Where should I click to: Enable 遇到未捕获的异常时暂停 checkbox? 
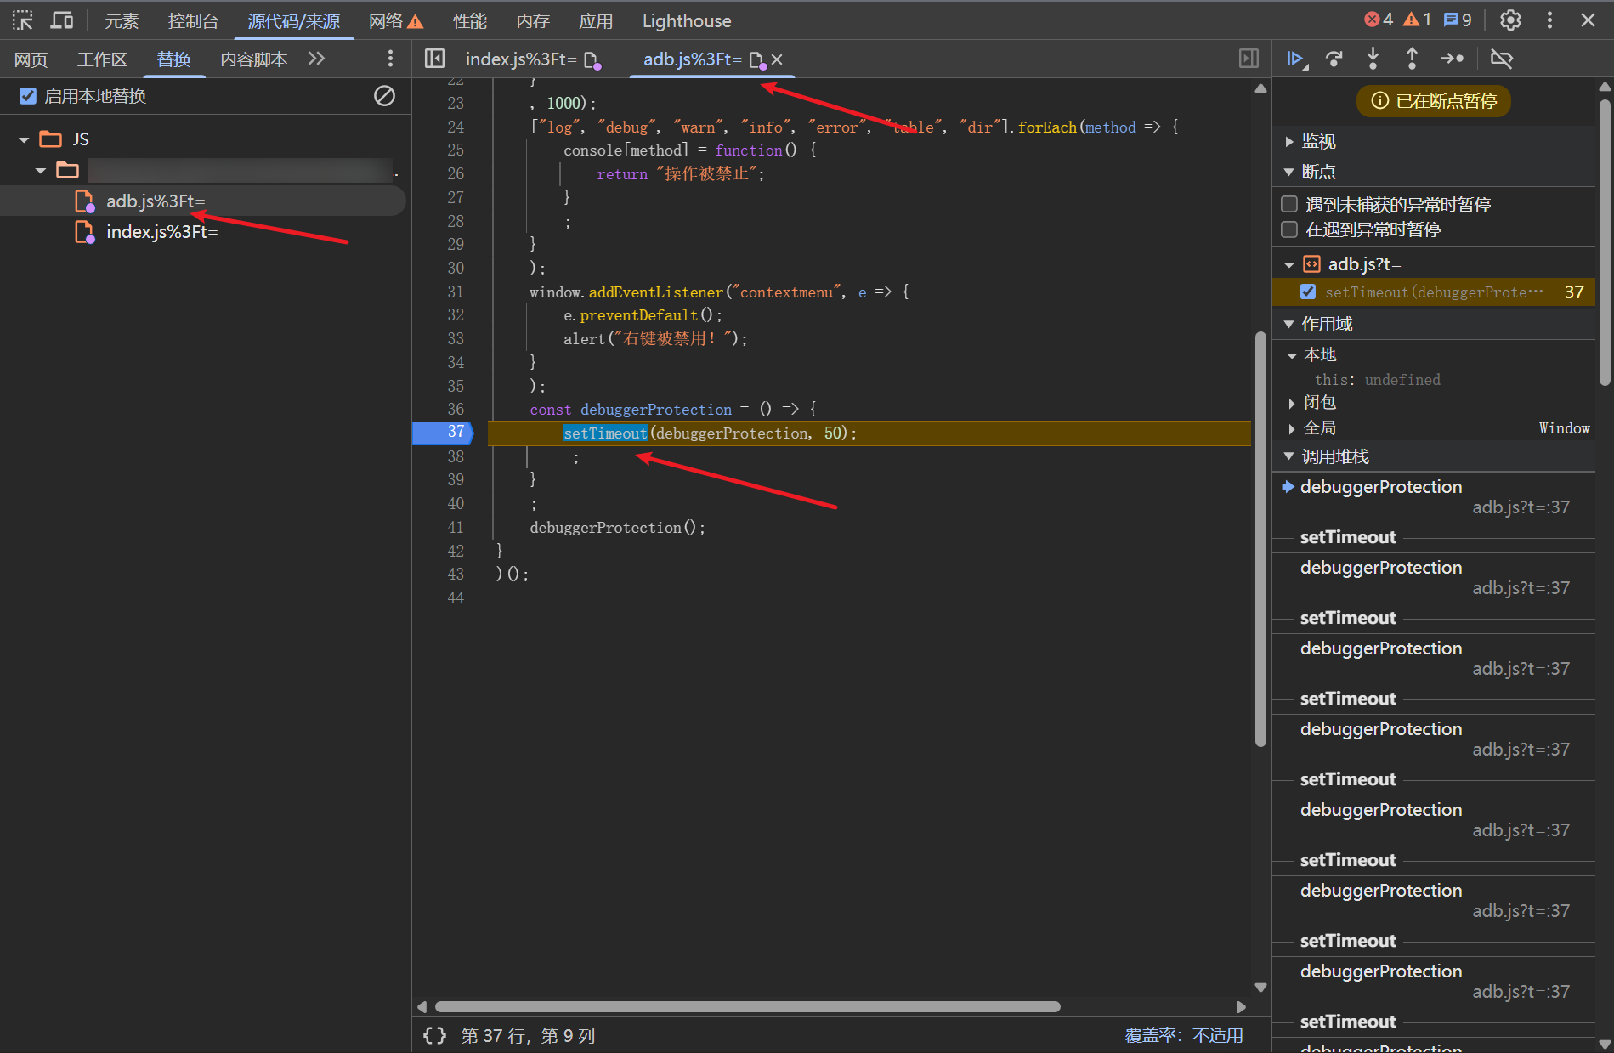(x=1289, y=204)
